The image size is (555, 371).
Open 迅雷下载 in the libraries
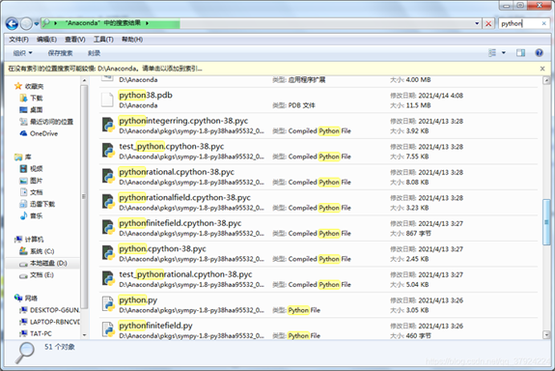pyautogui.click(x=38, y=204)
